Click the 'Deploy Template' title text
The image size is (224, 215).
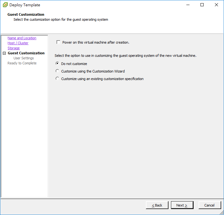pos(25,5)
